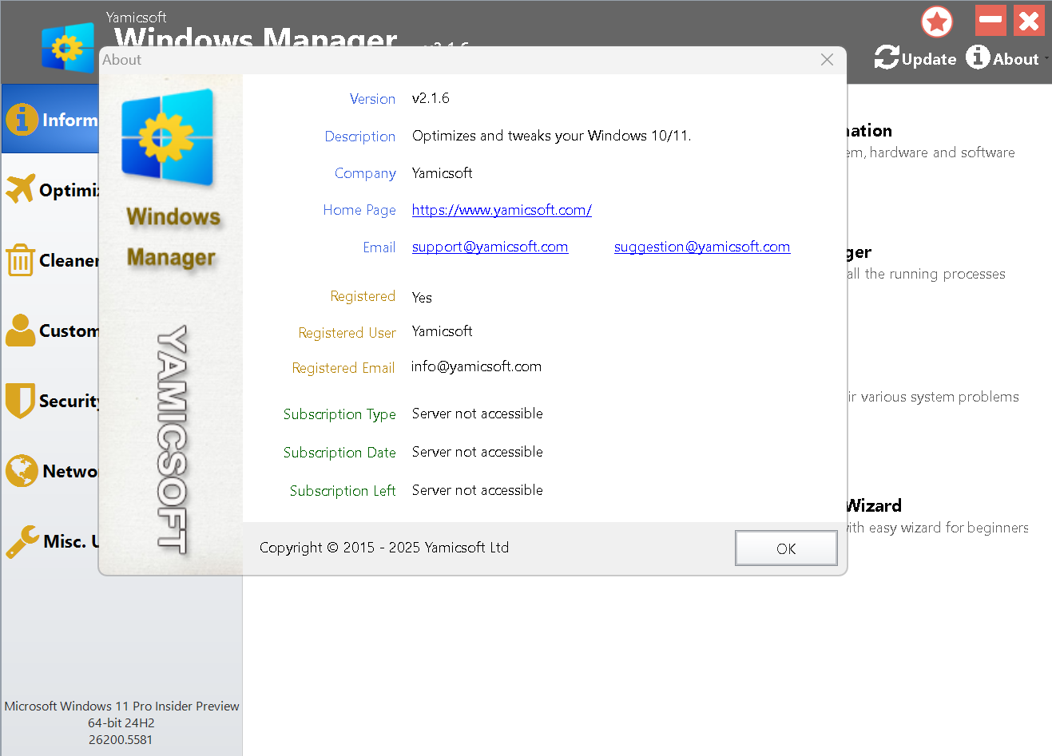The width and height of the screenshot is (1052, 756).
Task: Click the Subscription Type 'Server not accessible' value
Action: [477, 414]
